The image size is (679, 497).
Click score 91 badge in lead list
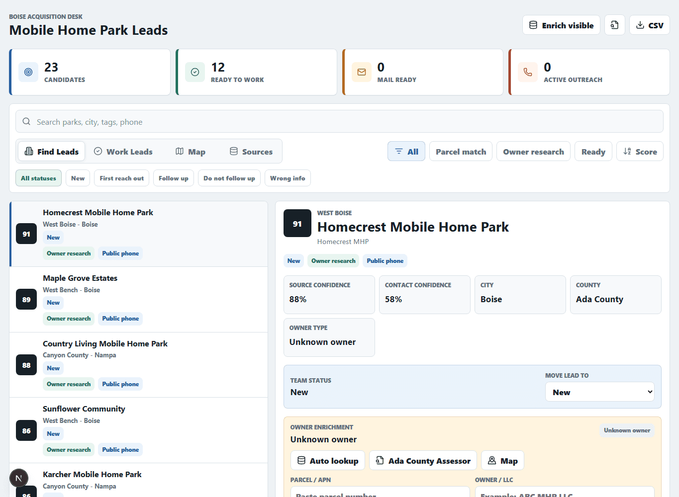[26, 234]
